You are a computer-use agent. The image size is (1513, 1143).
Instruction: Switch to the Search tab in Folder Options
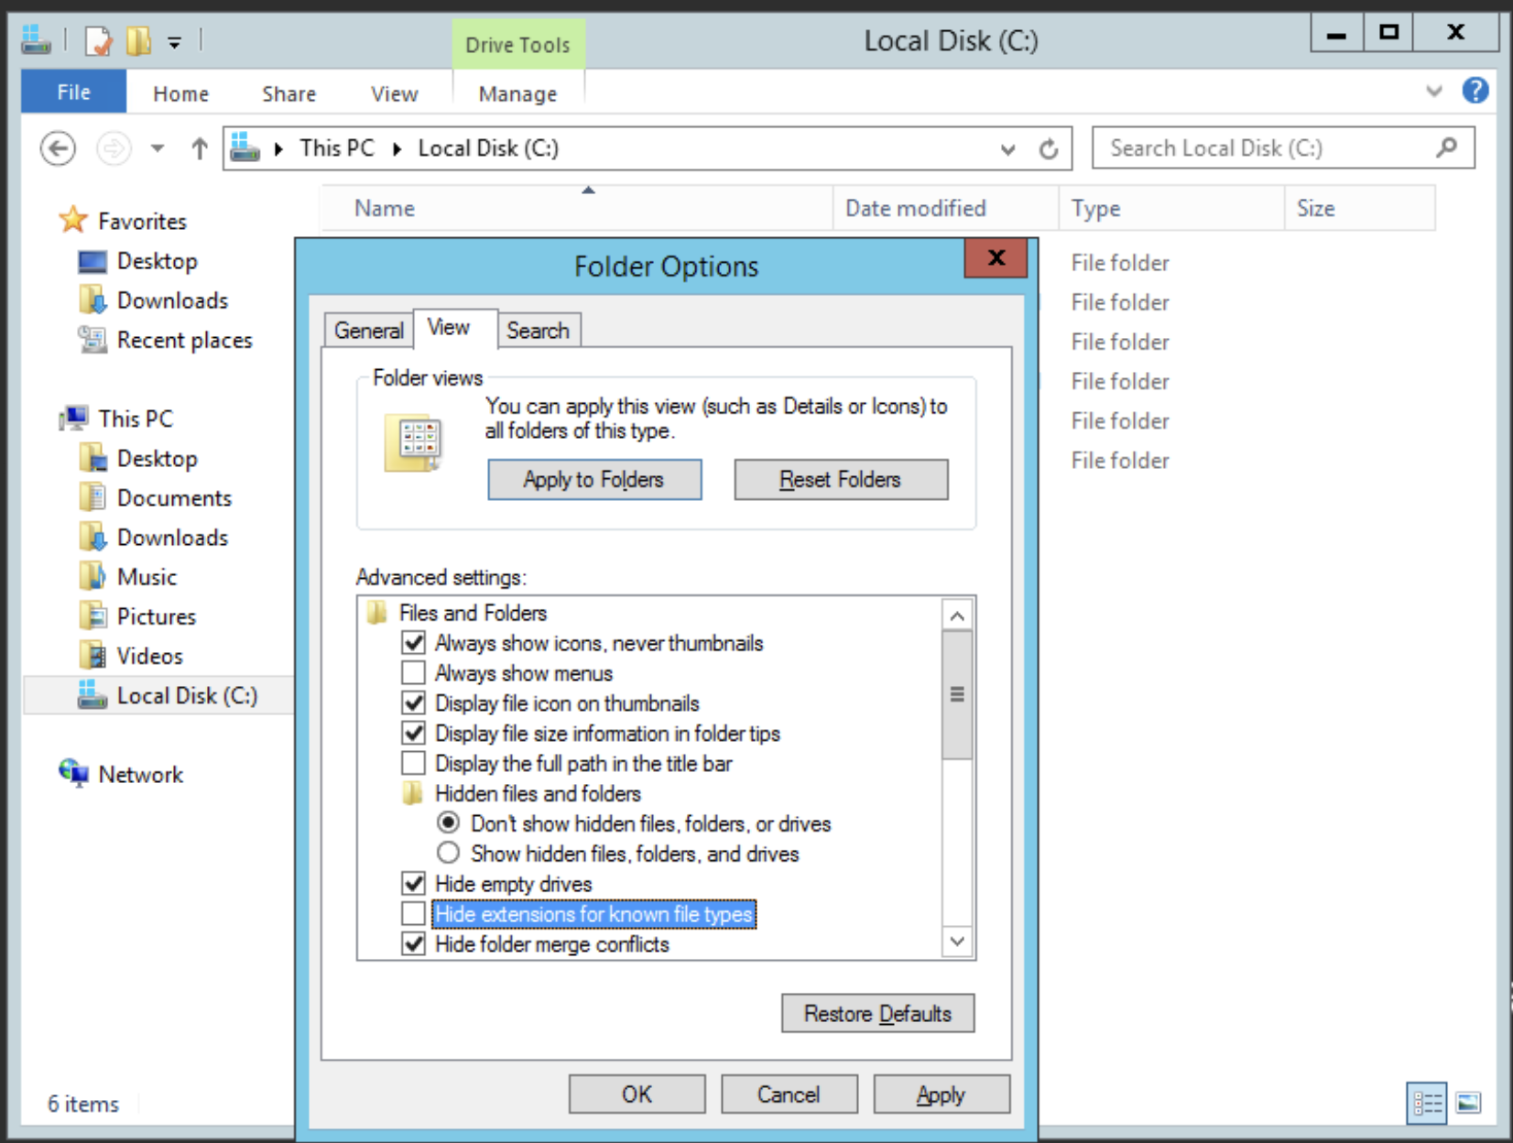(x=539, y=330)
